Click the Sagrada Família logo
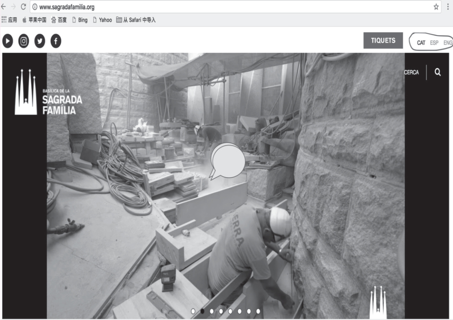Viewport: 453px width, 320px height. 48,92
